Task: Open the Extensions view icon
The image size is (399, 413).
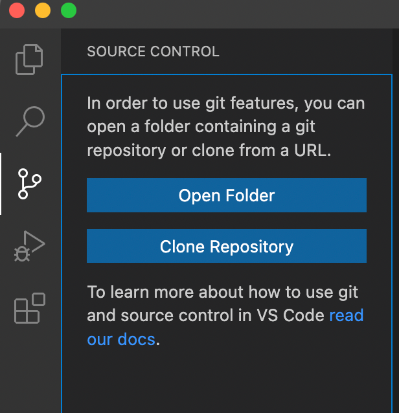Action: point(30,308)
